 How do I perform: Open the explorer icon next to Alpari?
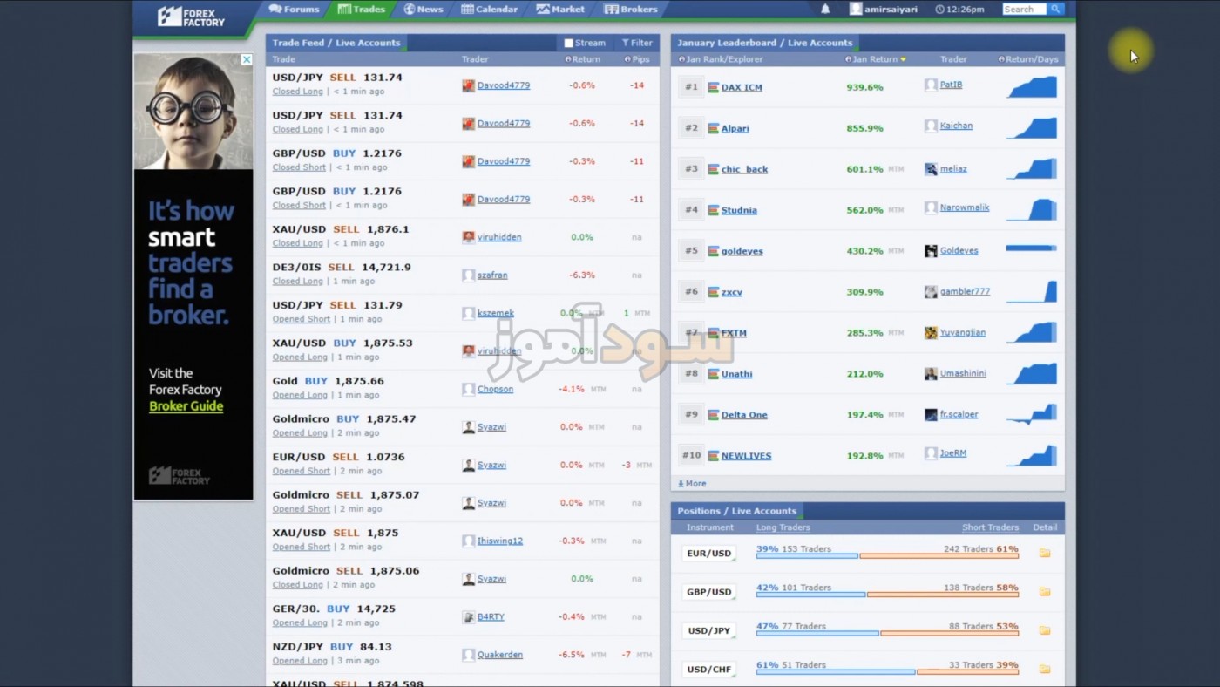713,128
